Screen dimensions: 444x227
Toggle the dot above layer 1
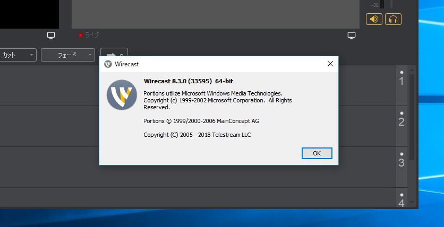coord(402,72)
